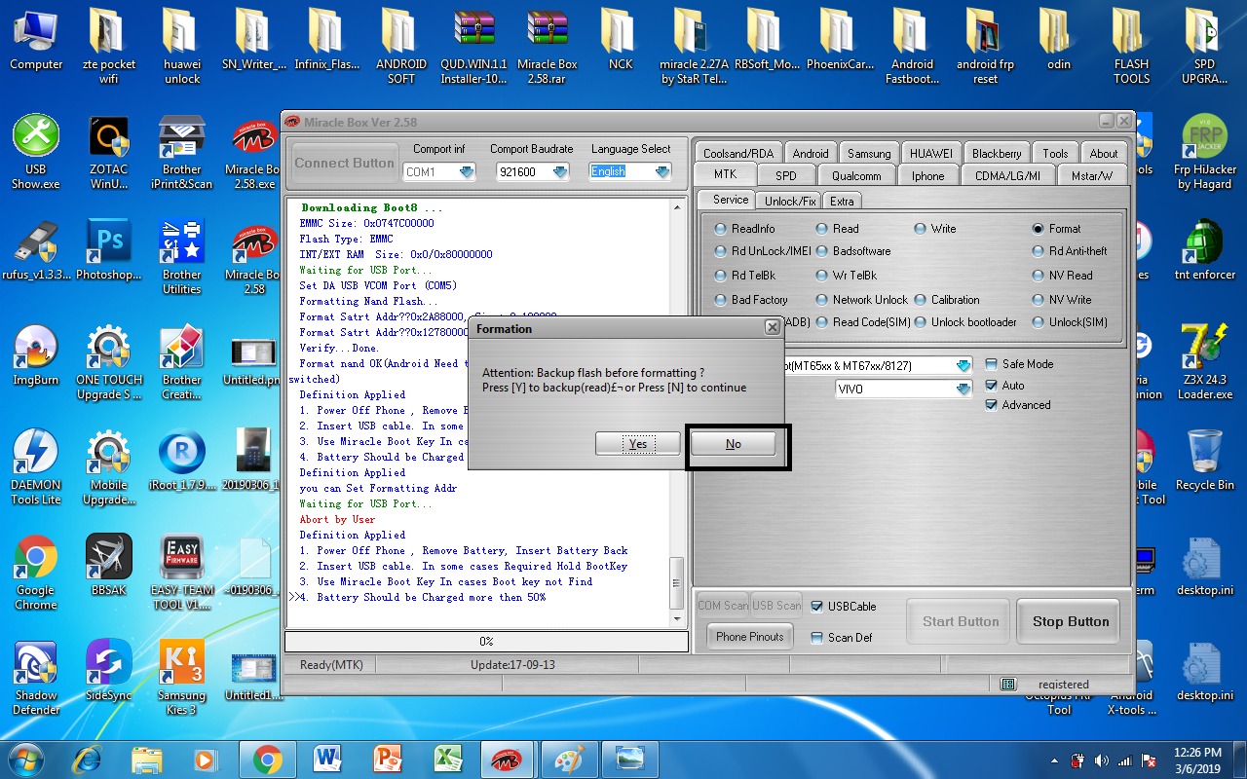Open the HUAWEI tab
1247x779 pixels.
click(x=931, y=154)
